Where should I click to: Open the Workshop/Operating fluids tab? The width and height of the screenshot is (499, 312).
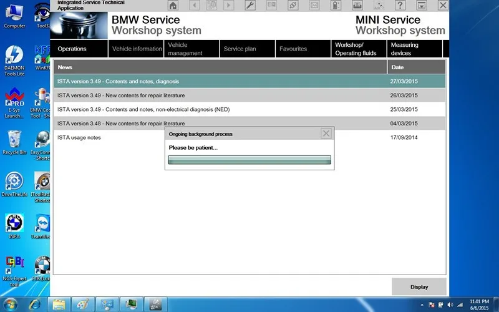(359, 49)
